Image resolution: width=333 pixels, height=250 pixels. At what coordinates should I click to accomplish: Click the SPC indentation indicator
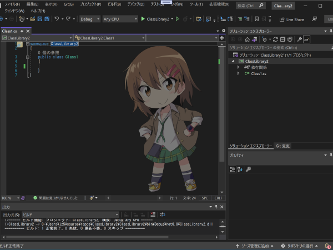(x=205, y=198)
